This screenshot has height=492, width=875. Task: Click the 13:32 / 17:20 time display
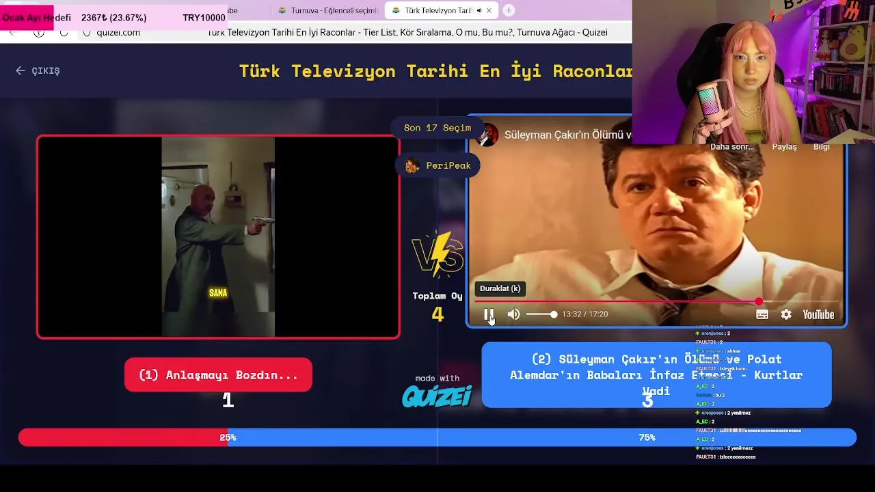[x=584, y=314]
